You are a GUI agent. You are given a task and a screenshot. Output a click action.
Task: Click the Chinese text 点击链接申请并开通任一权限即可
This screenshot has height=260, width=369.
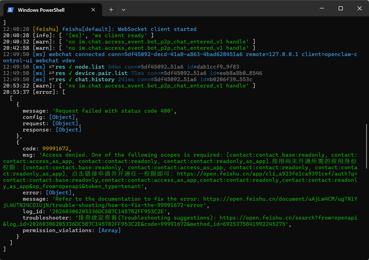point(121,174)
